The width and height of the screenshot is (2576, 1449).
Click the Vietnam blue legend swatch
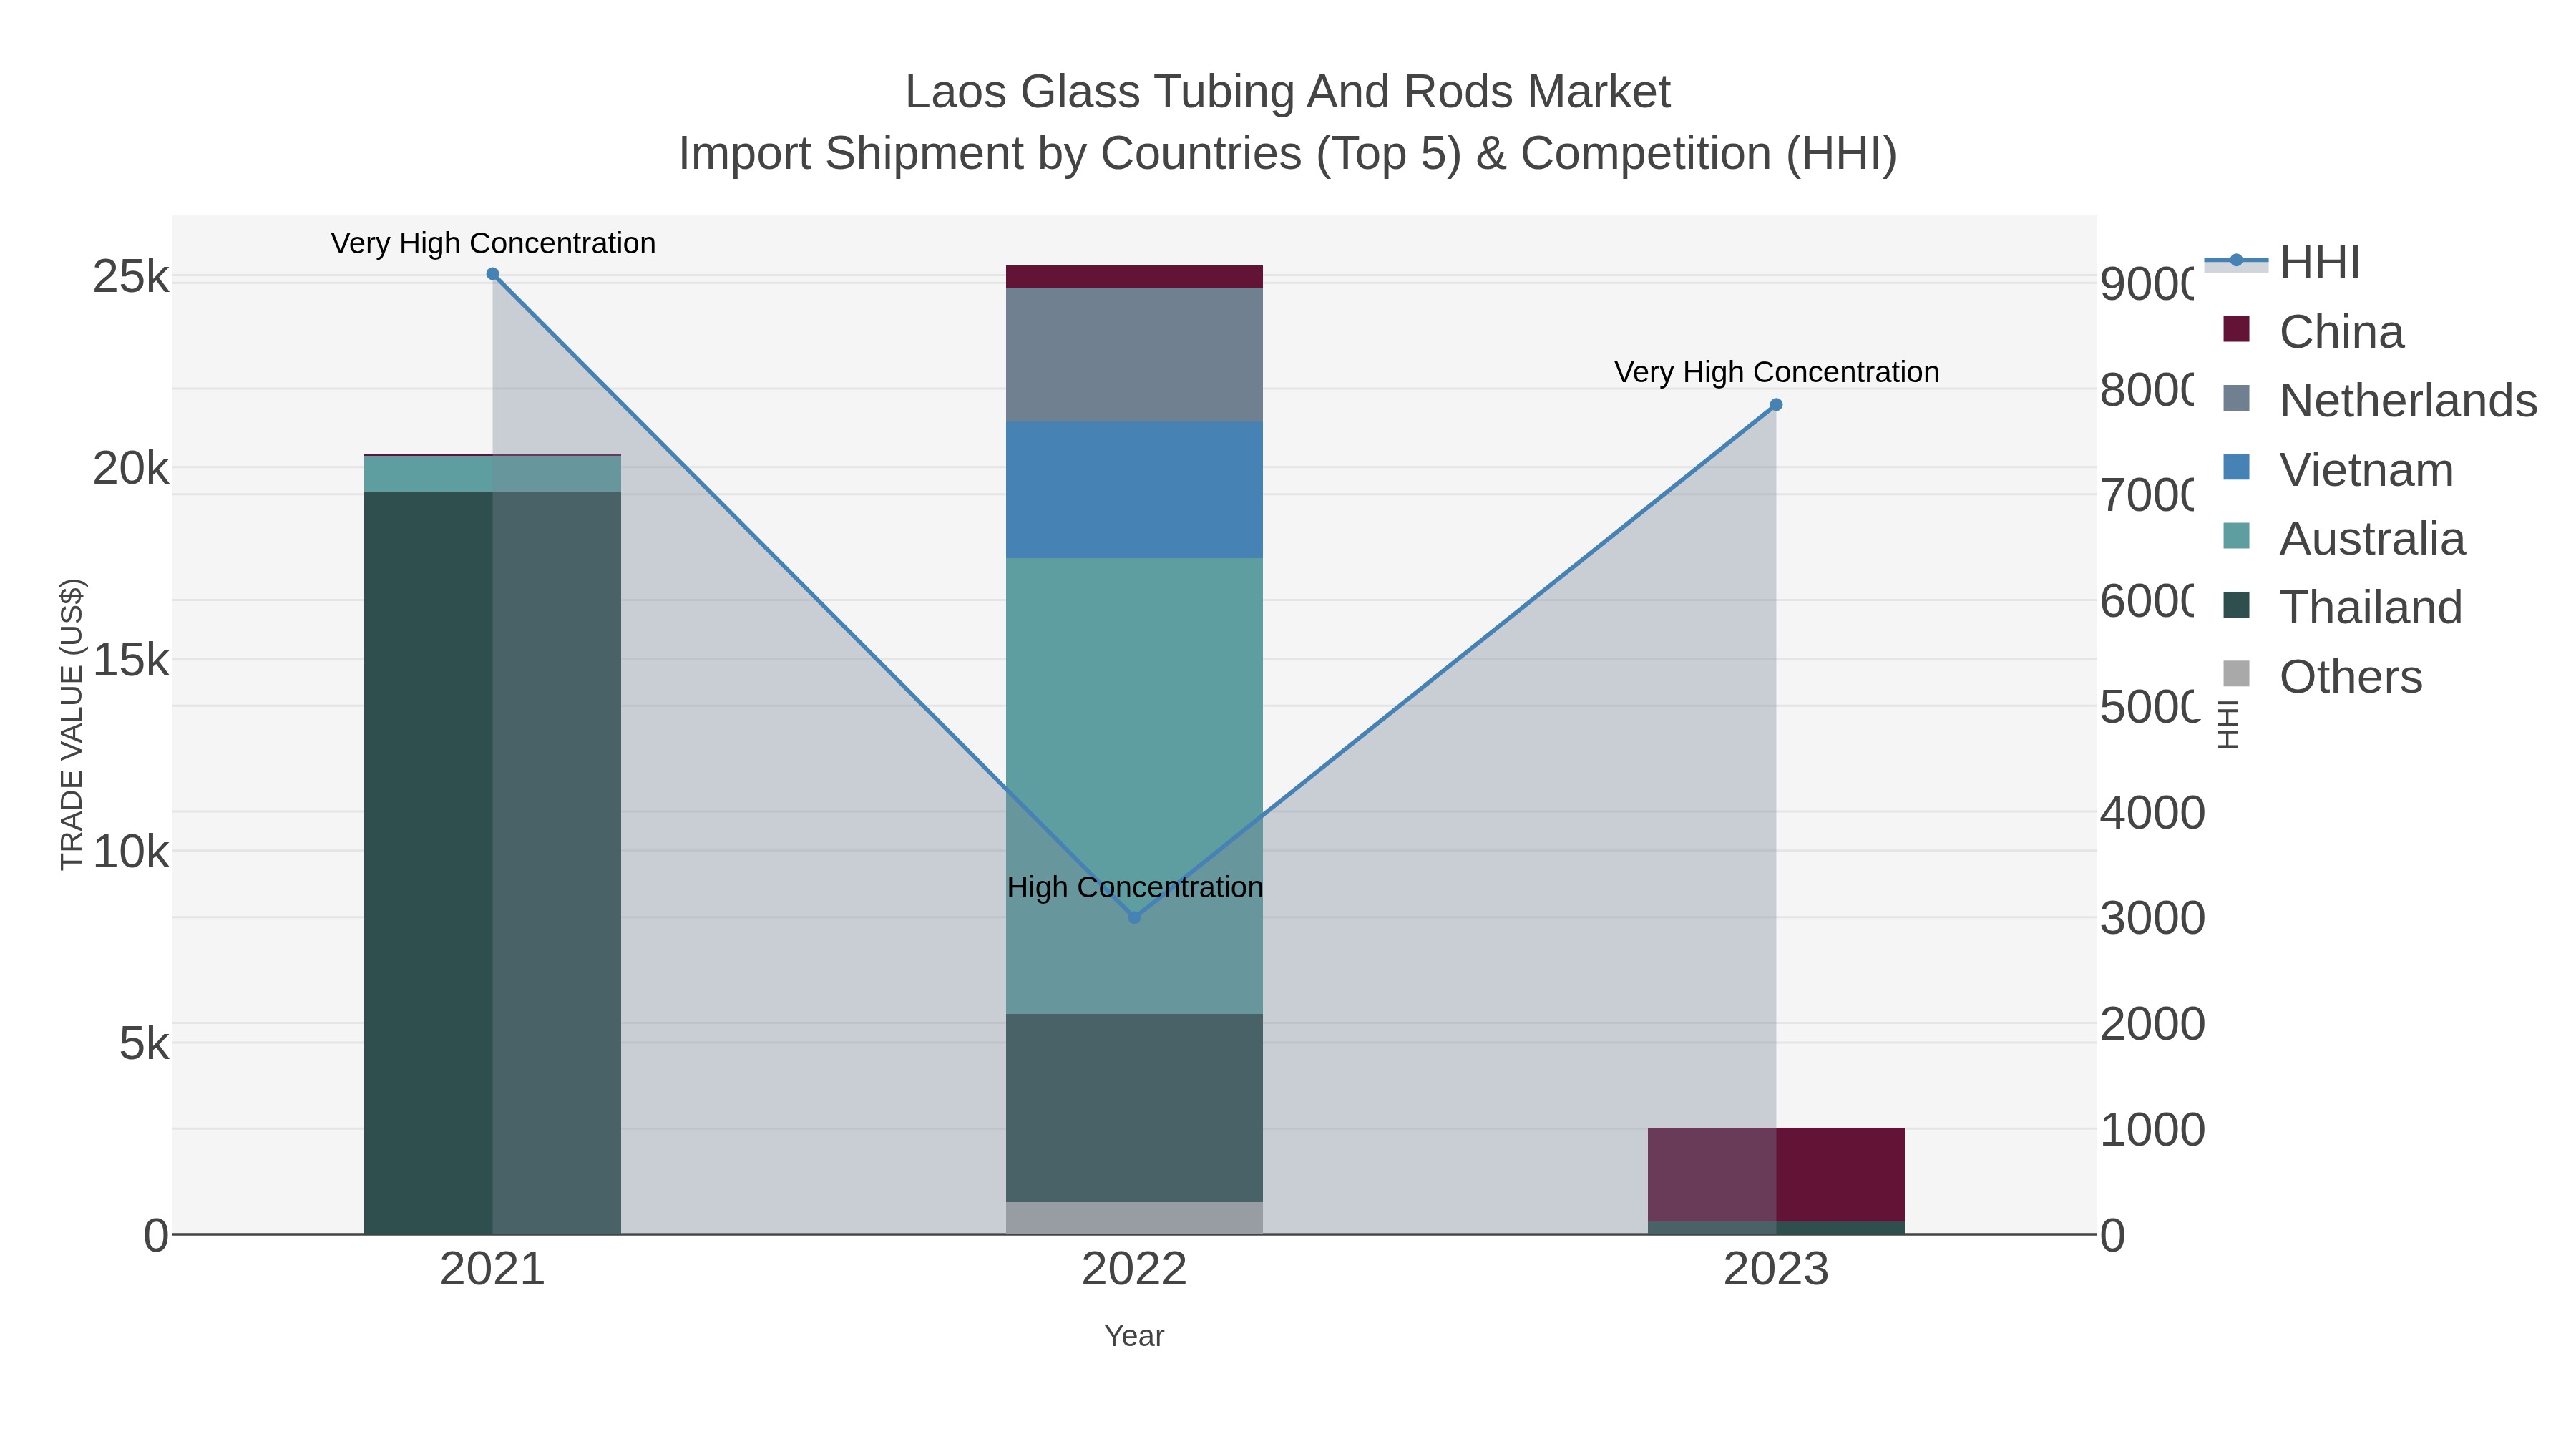pos(2236,467)
